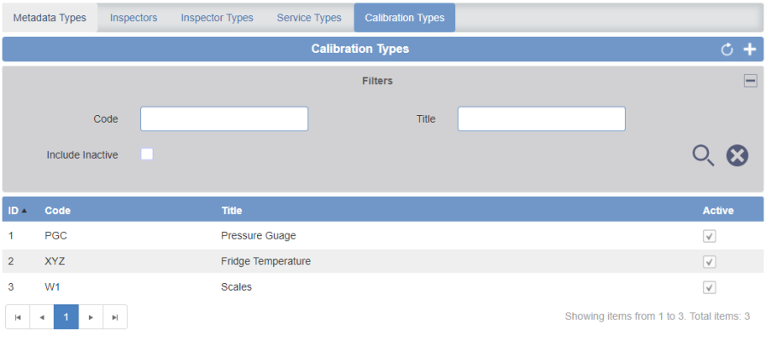Switch to the Service Types tab
Image resolution: width=766 pixels, height=341 pixels.
click(309, 18)
